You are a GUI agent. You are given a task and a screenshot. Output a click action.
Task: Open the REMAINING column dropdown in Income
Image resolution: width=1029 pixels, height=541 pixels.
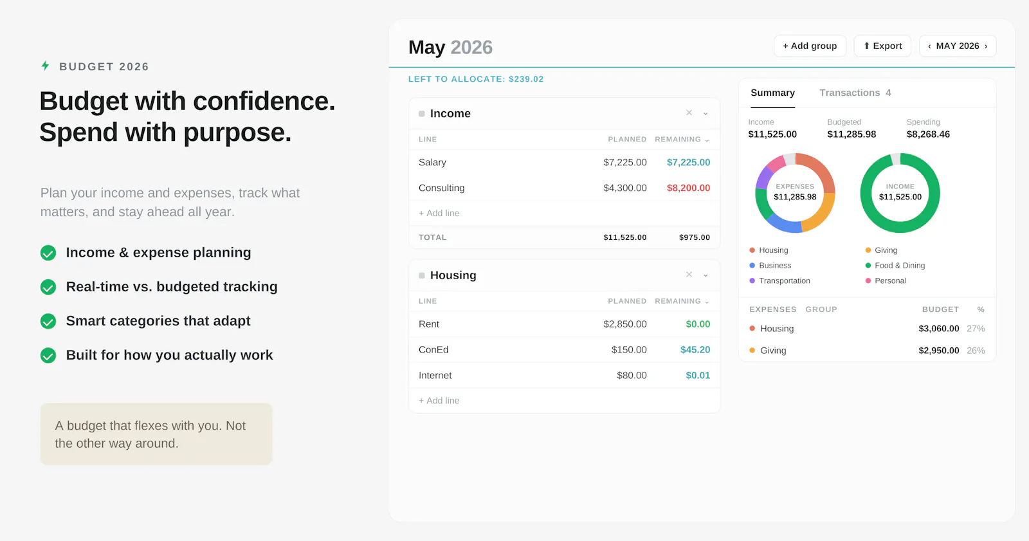pyautogui.click(x=707, y=140)
